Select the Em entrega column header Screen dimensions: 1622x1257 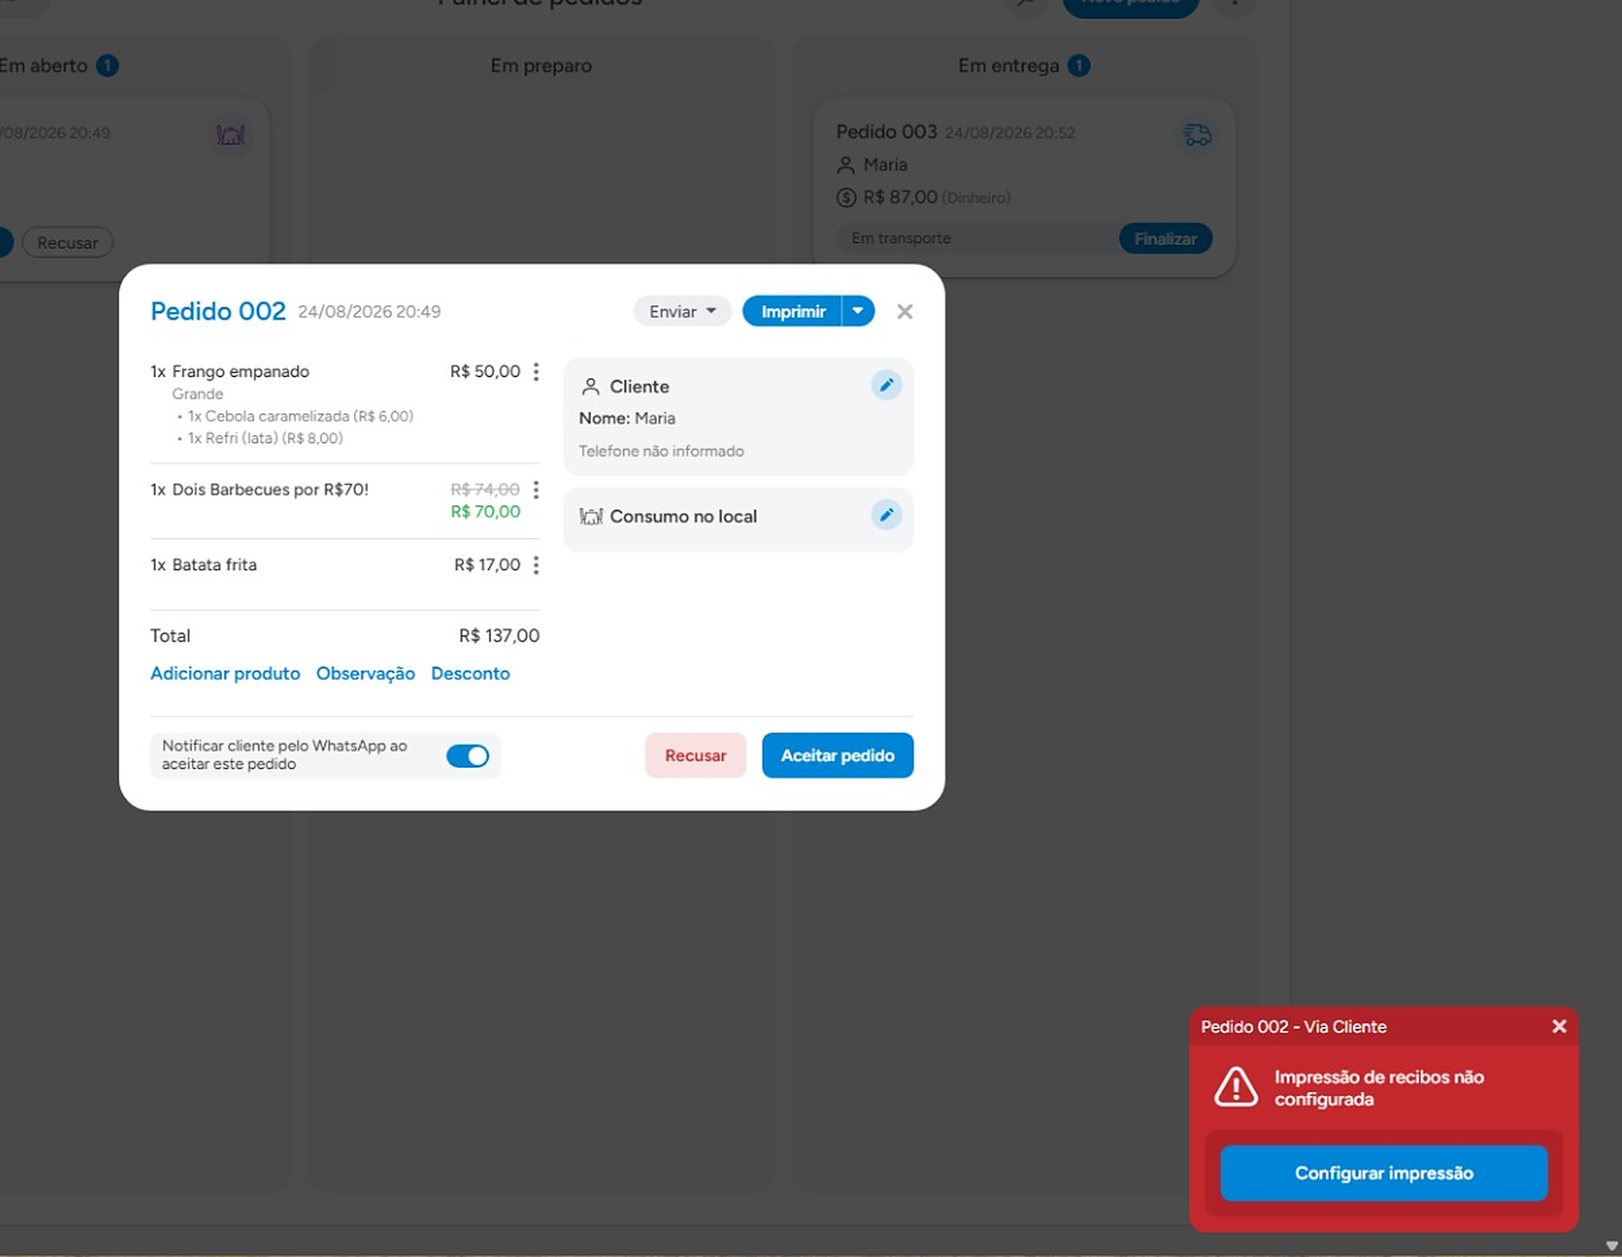click(x=1008, y=66)
